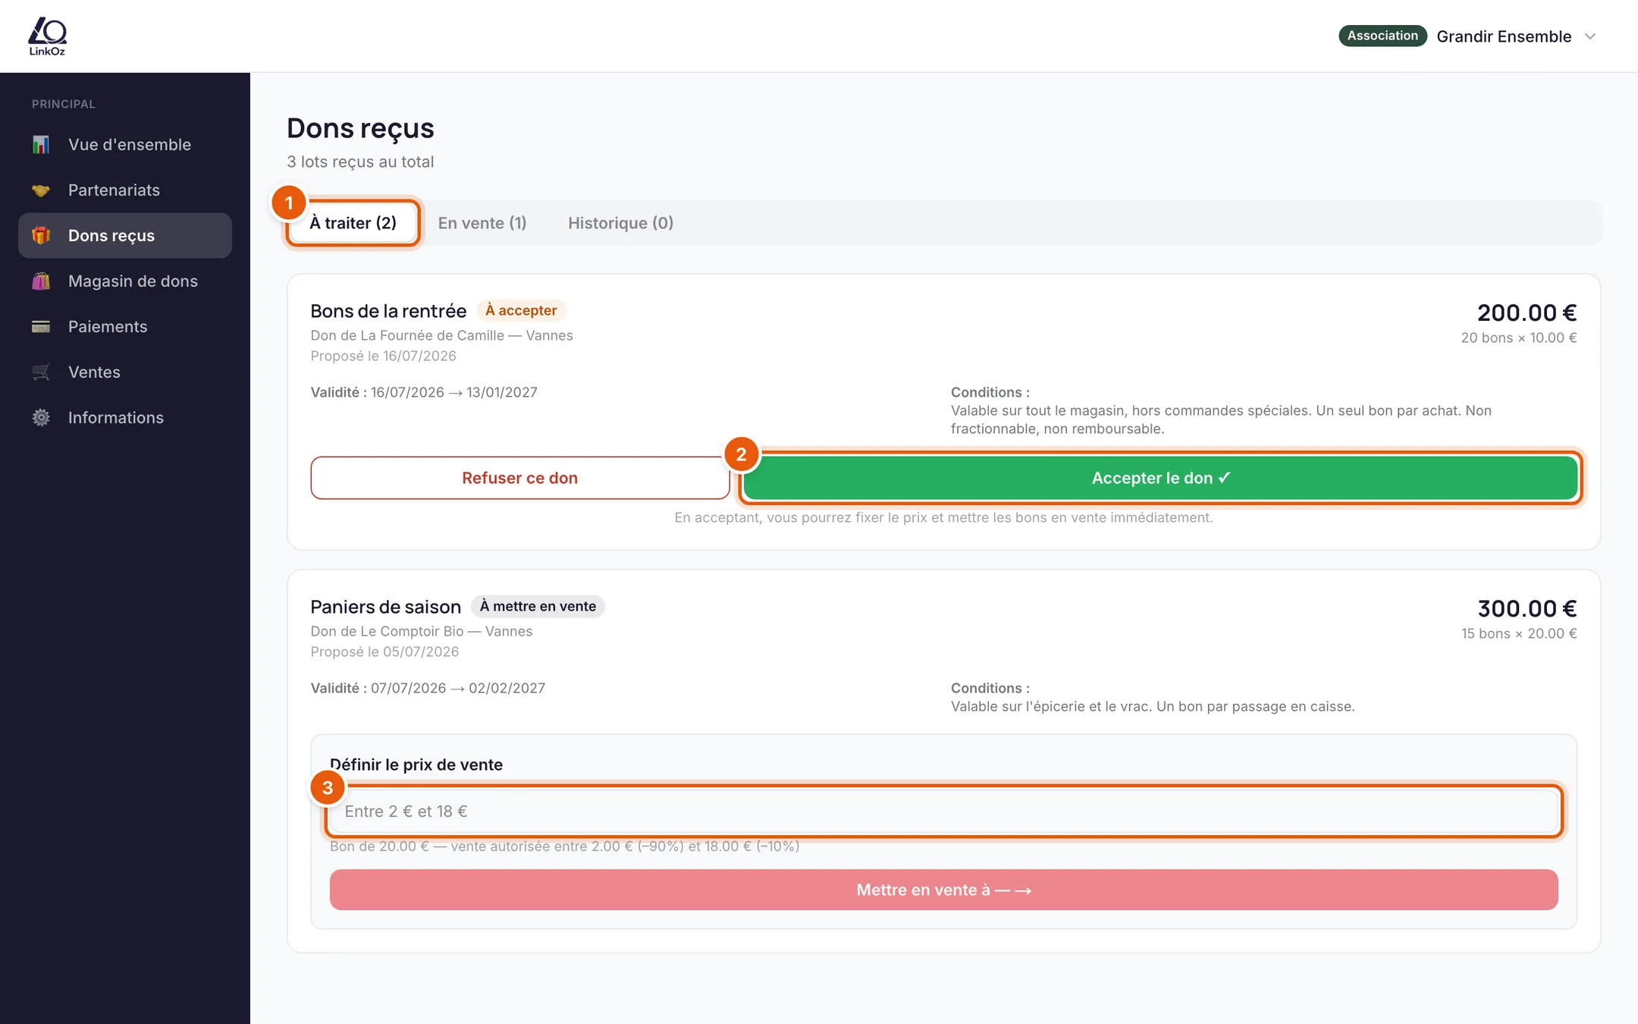Switch to the À traiter (2) tab
This screenshot has width=1638, height=1024.
[x=353, y=223]
